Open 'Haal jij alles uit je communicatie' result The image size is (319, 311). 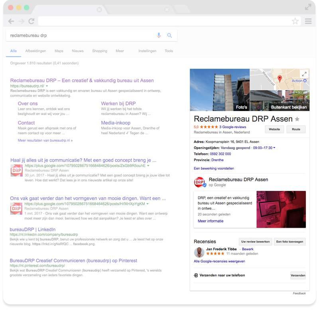coord(83,160)
